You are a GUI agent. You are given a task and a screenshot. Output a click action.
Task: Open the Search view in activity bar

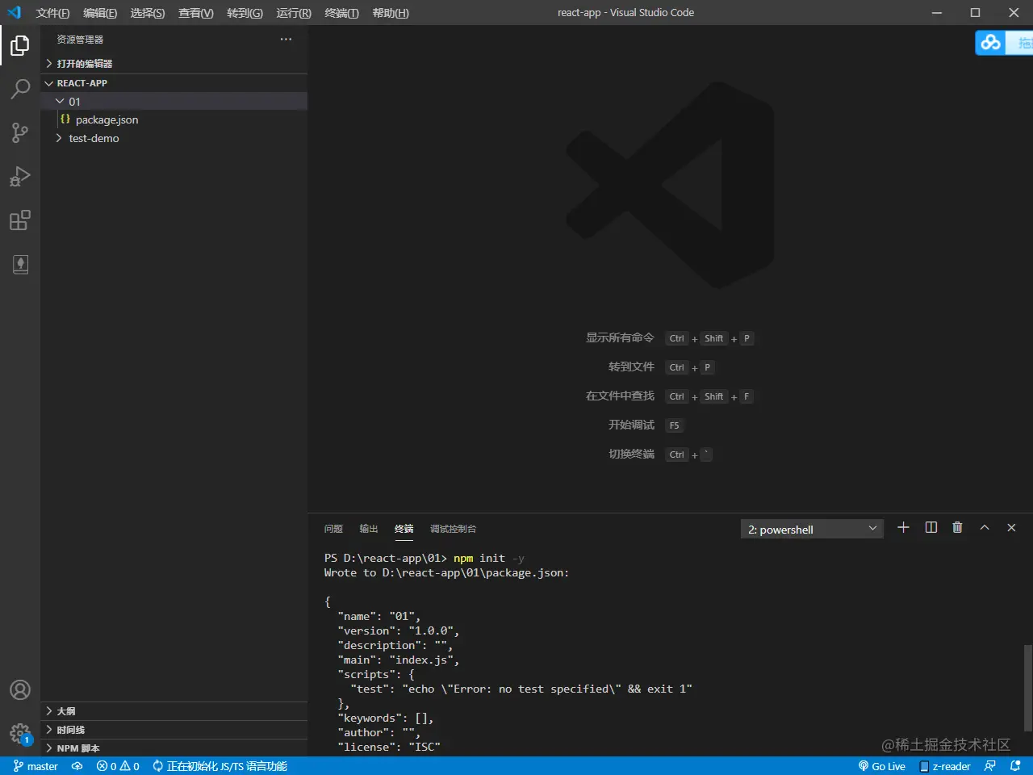click(x=20, y=89)
